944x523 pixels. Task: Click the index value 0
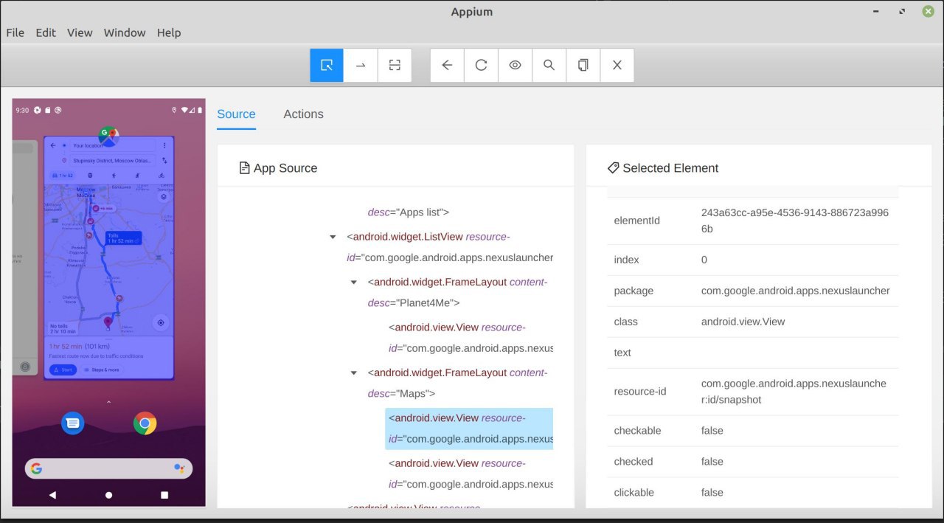tap(704, 260)
